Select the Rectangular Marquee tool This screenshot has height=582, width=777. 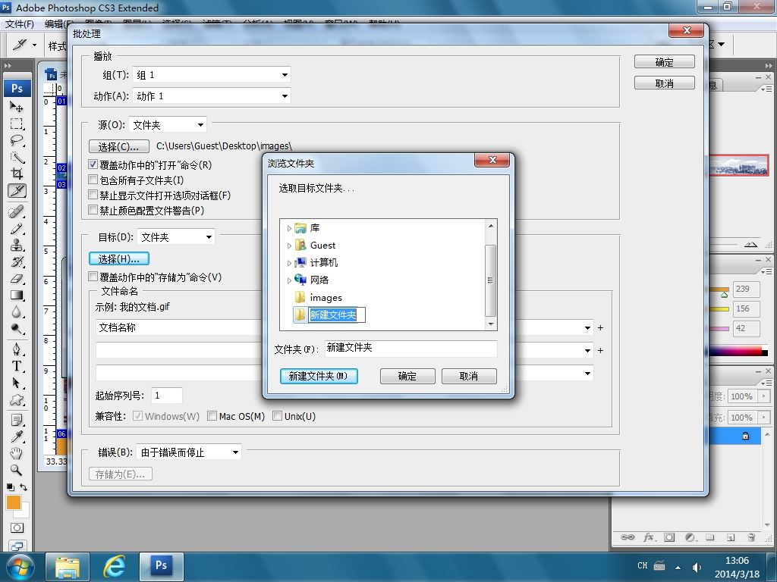[17, 124]
